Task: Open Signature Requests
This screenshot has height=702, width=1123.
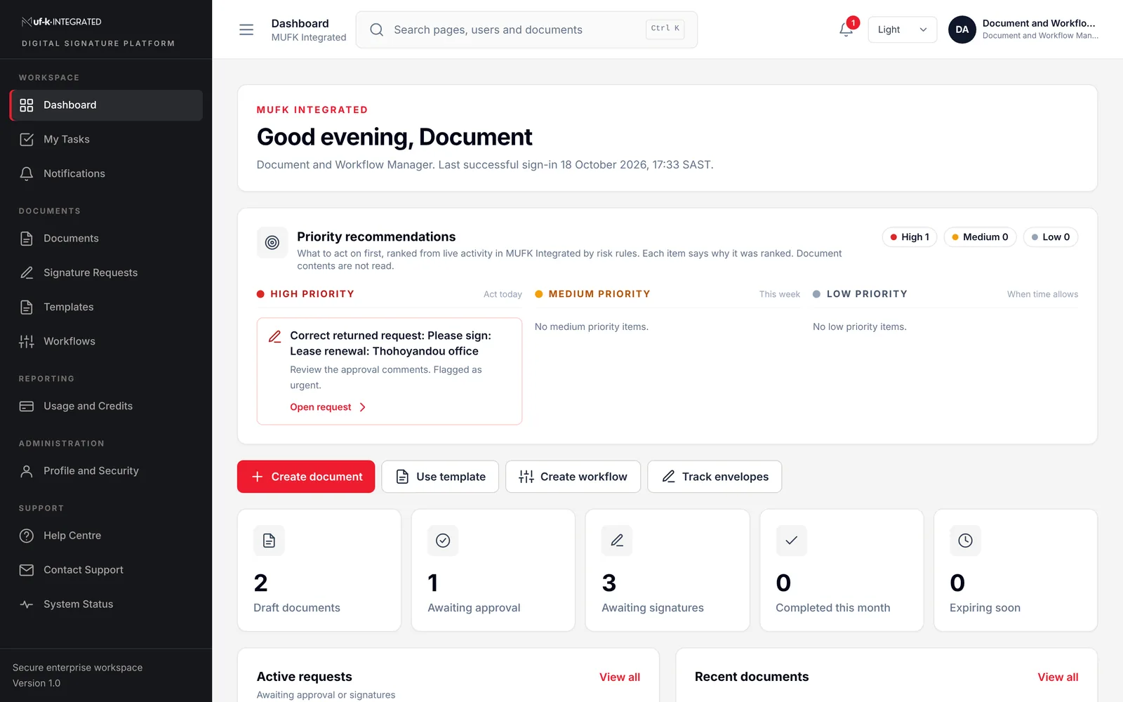Action: click(106, 273)
